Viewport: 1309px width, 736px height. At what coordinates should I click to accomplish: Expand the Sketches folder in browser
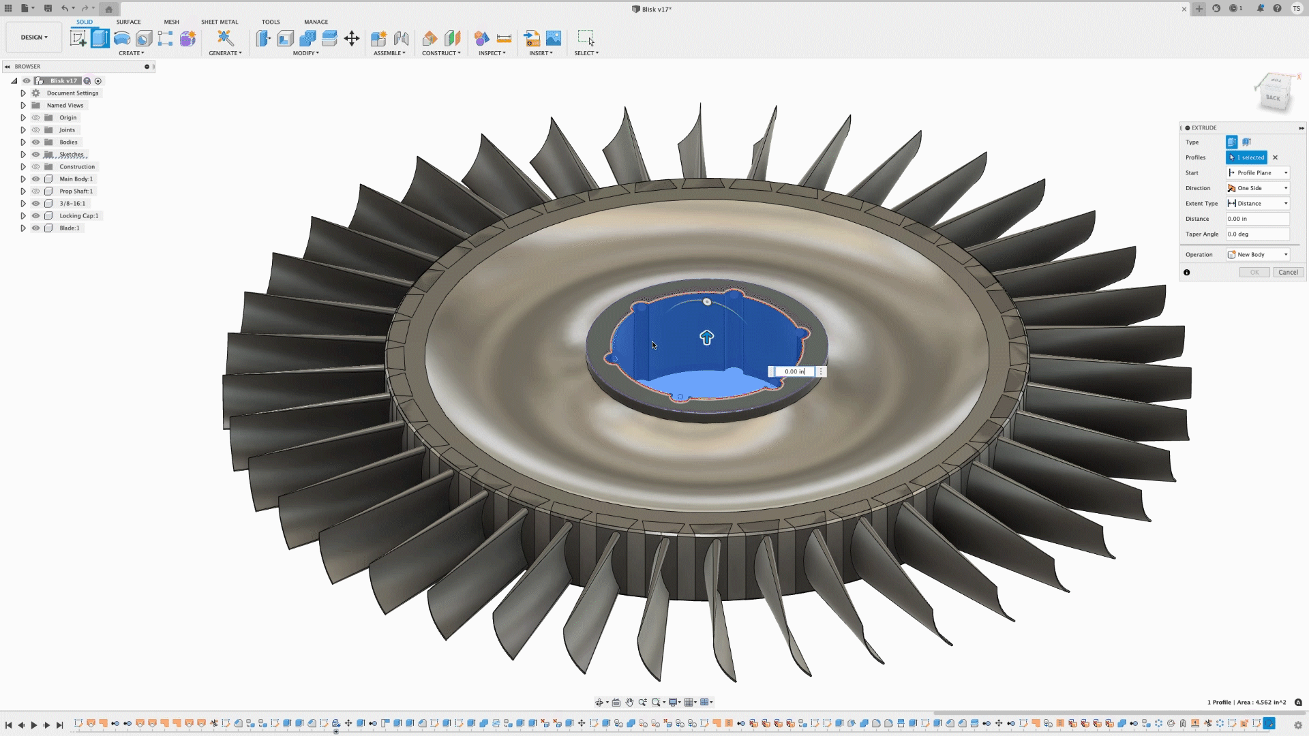tap(23, 155)
